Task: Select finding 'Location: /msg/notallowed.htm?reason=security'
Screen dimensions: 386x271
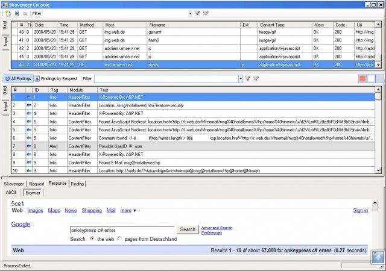Action: pos(193,105)
